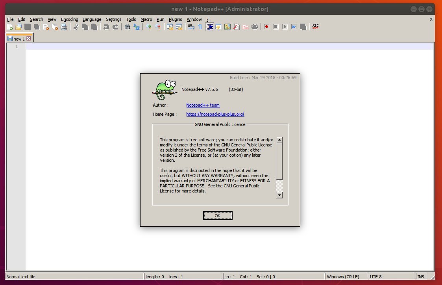
Task: Click the Undo arrow icon
Action: 106,27
